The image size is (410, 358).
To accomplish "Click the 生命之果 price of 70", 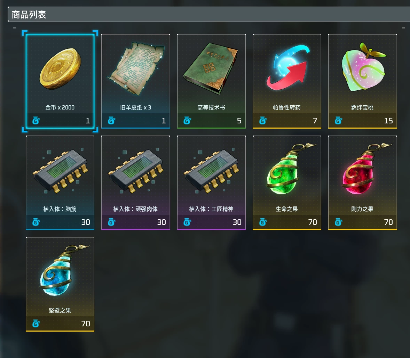I will (x=313, y=222).
